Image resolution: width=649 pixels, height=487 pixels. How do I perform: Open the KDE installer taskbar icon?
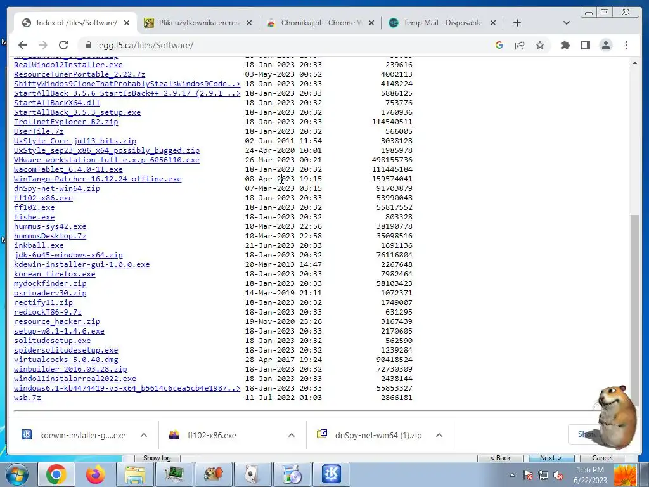click(x=331, y=474)
